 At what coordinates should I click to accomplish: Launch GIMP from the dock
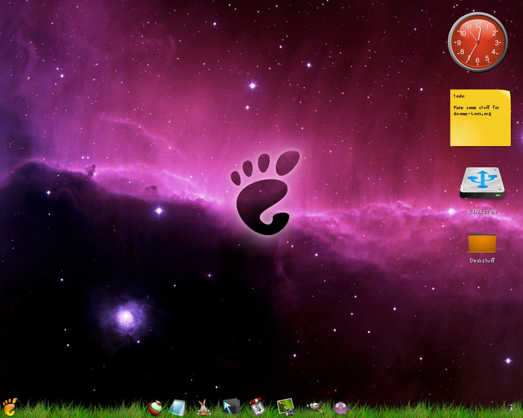click(315, 407)
